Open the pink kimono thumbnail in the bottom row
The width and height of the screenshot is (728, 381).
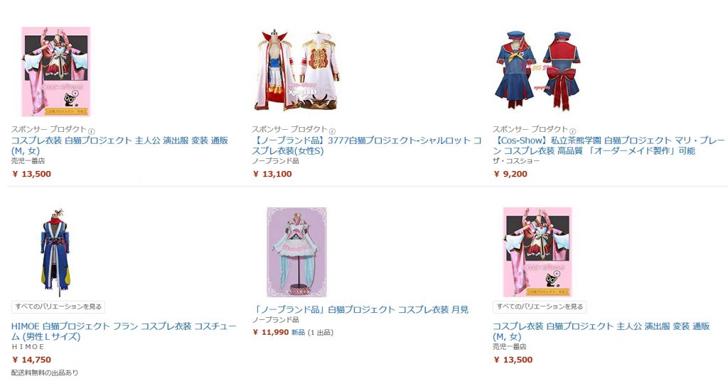click(x=537, y=252)
